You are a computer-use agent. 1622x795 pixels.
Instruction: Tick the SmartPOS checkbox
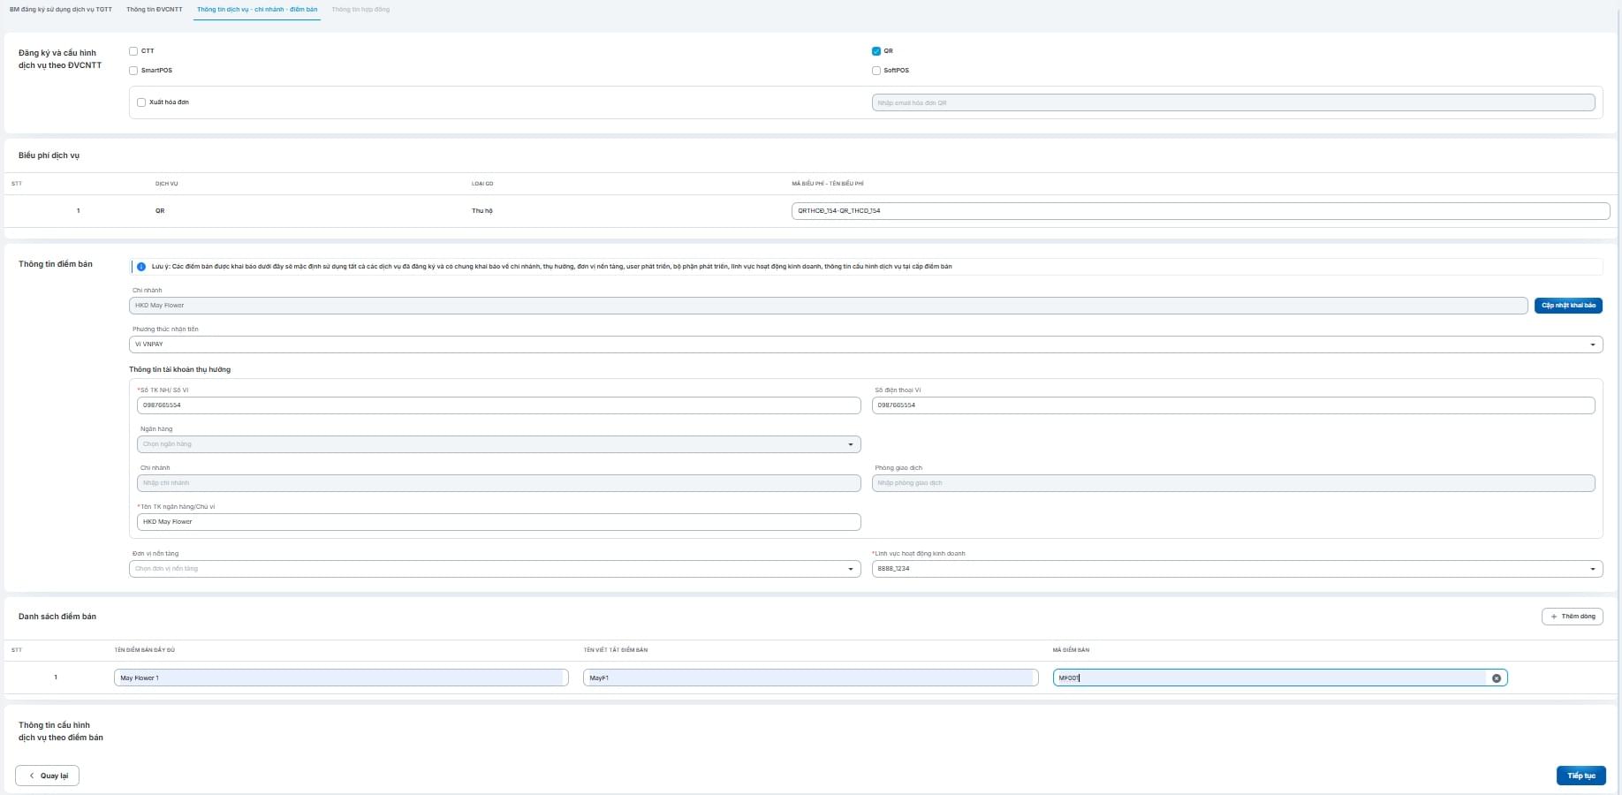coord(133,71)
